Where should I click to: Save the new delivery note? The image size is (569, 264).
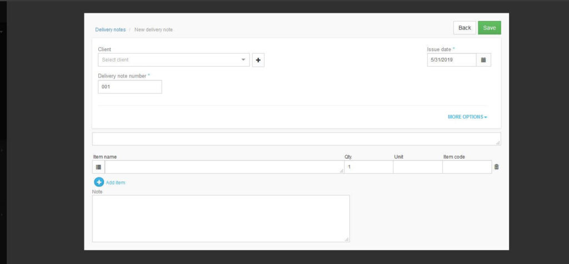pos(489,28)
